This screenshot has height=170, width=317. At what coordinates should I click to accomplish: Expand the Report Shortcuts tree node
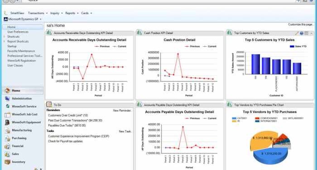5,42
